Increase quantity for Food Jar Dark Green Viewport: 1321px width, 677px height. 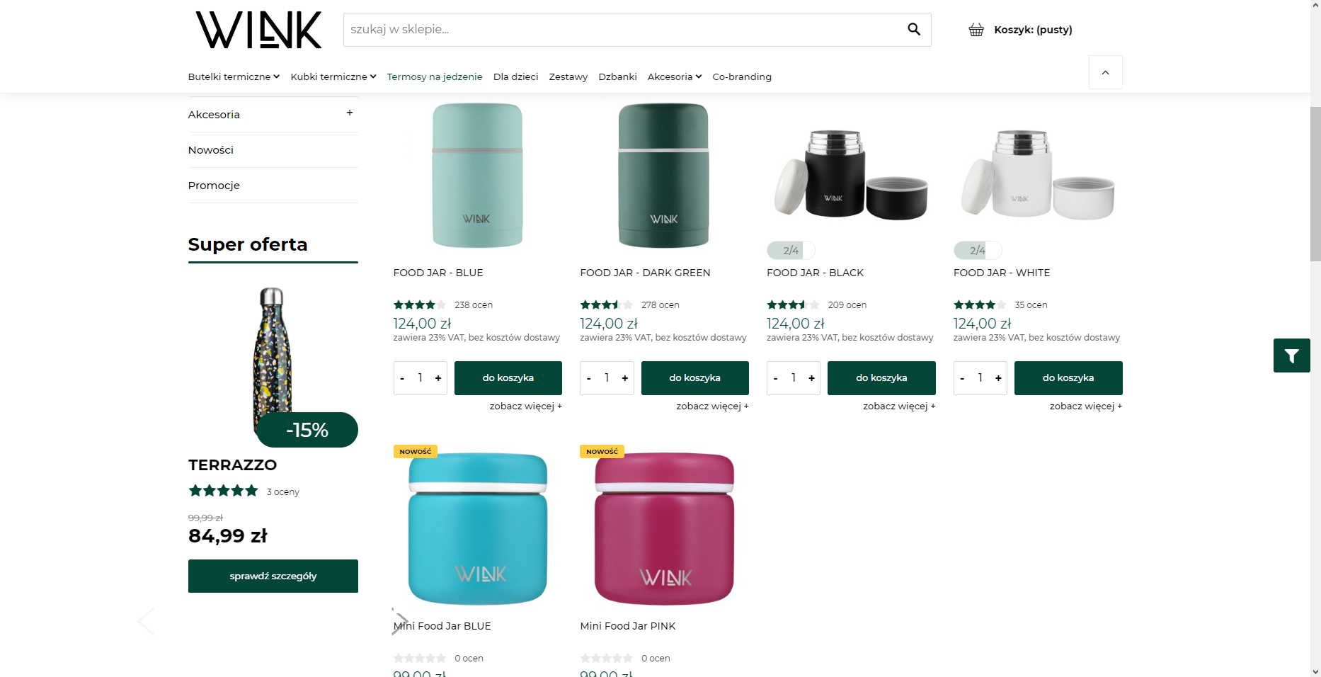[x=625, y=378]
